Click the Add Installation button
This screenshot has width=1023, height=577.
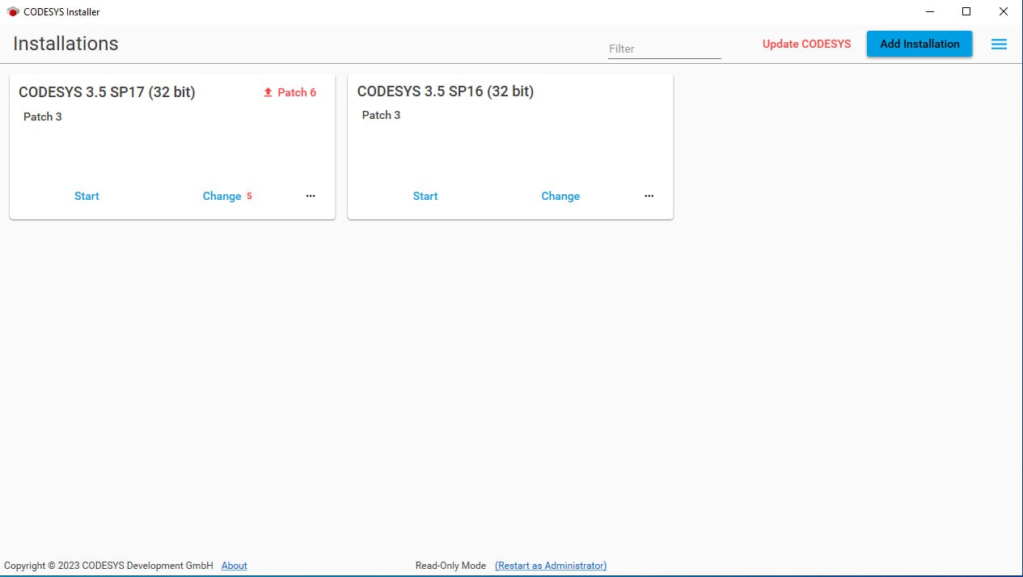[x=919, y=44]
